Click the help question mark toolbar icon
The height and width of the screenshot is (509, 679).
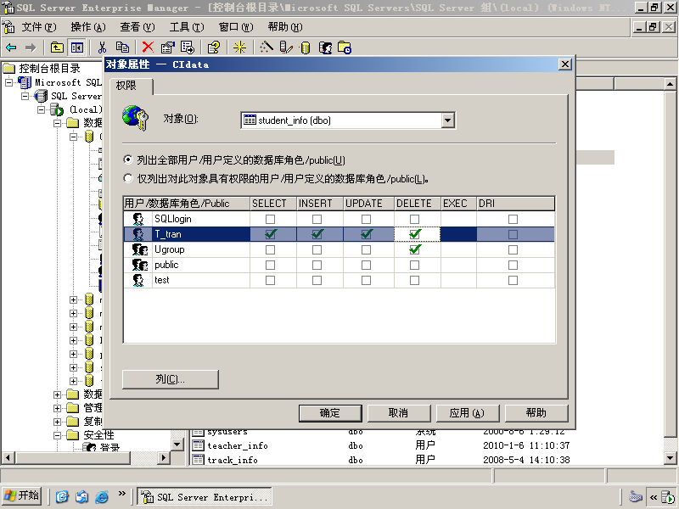(214, 48)
